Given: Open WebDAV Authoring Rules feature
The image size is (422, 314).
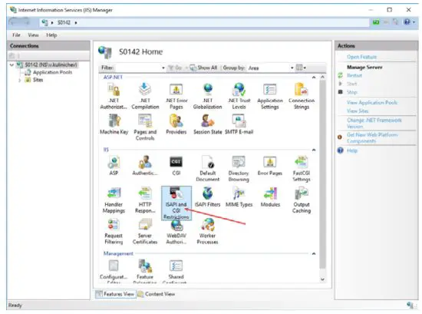Looking at the screenshot, I should (x=176, y=233).
